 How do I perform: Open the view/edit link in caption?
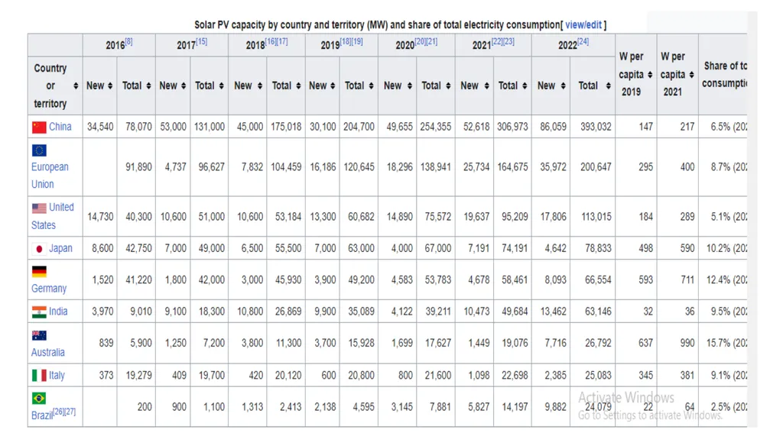583,25
